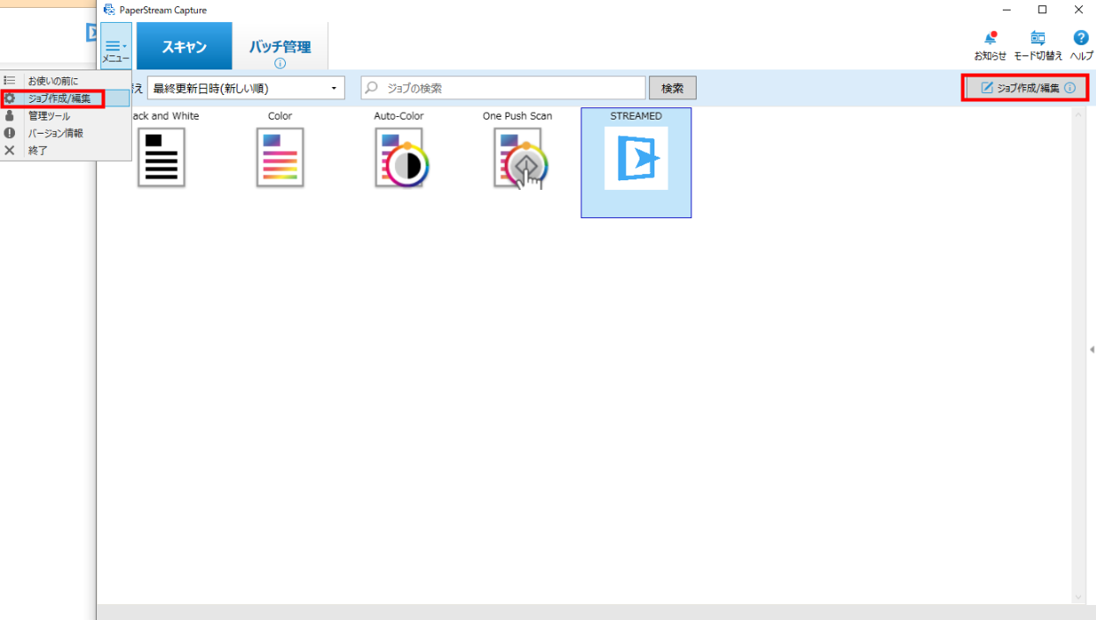Click the One Push Scan job icon
Screen dimensions: 1096x620
(x=518, y=157)
